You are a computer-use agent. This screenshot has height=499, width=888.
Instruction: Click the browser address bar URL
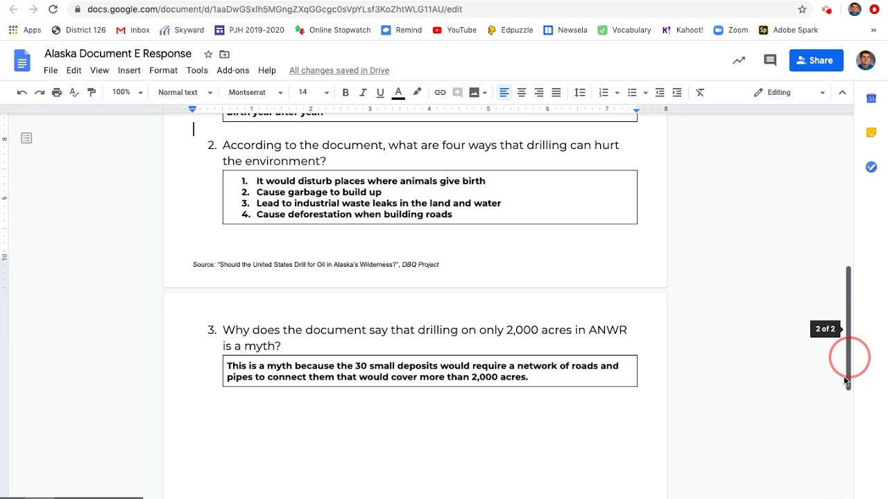click(275, 9)
